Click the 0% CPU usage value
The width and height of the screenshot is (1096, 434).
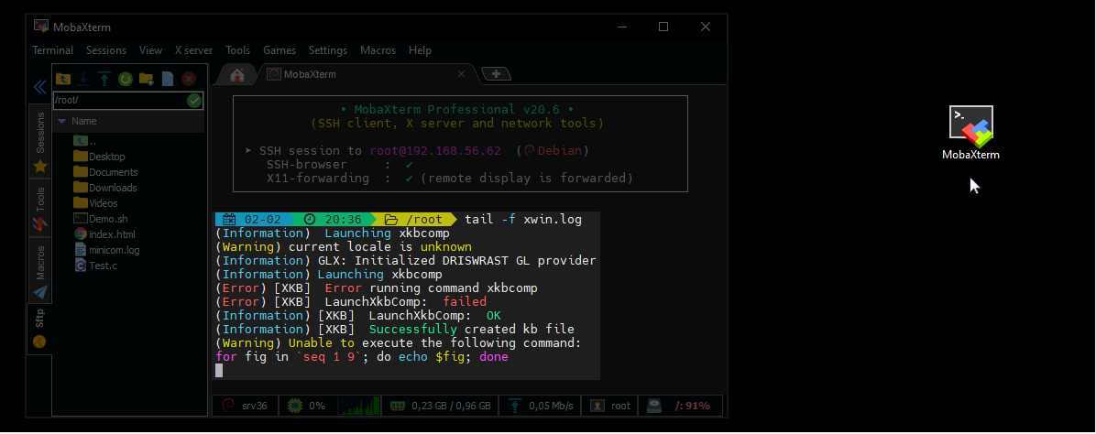317,406
